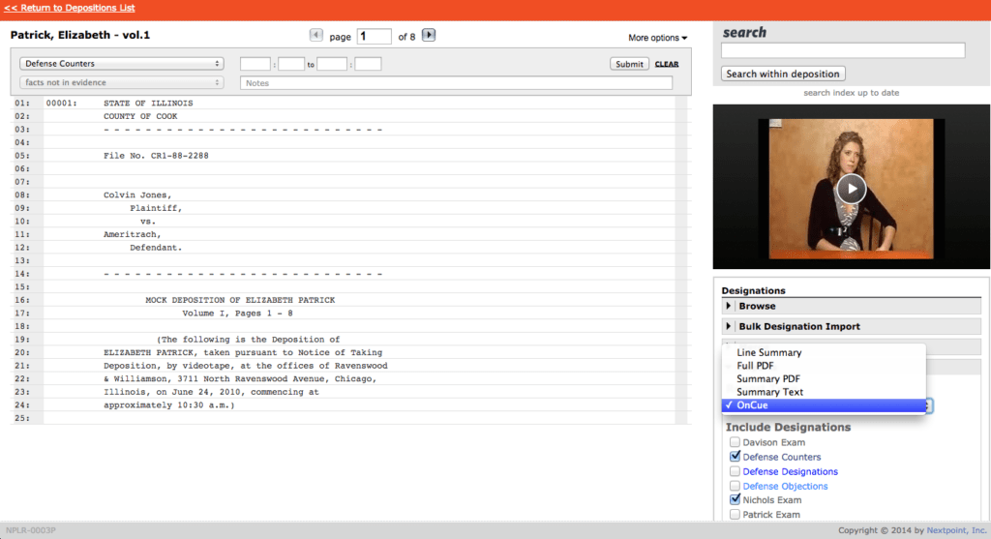The width and height of the screenshot is (991, 539).
Task: Click the Notes input field
Action: pos(456,83)
